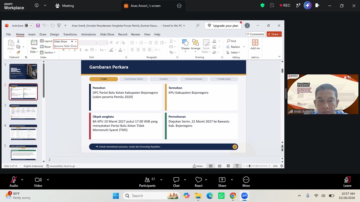Click the search magnifier in PowerPoint's title bar
This screenshot has width=360, height=202.
198,26
